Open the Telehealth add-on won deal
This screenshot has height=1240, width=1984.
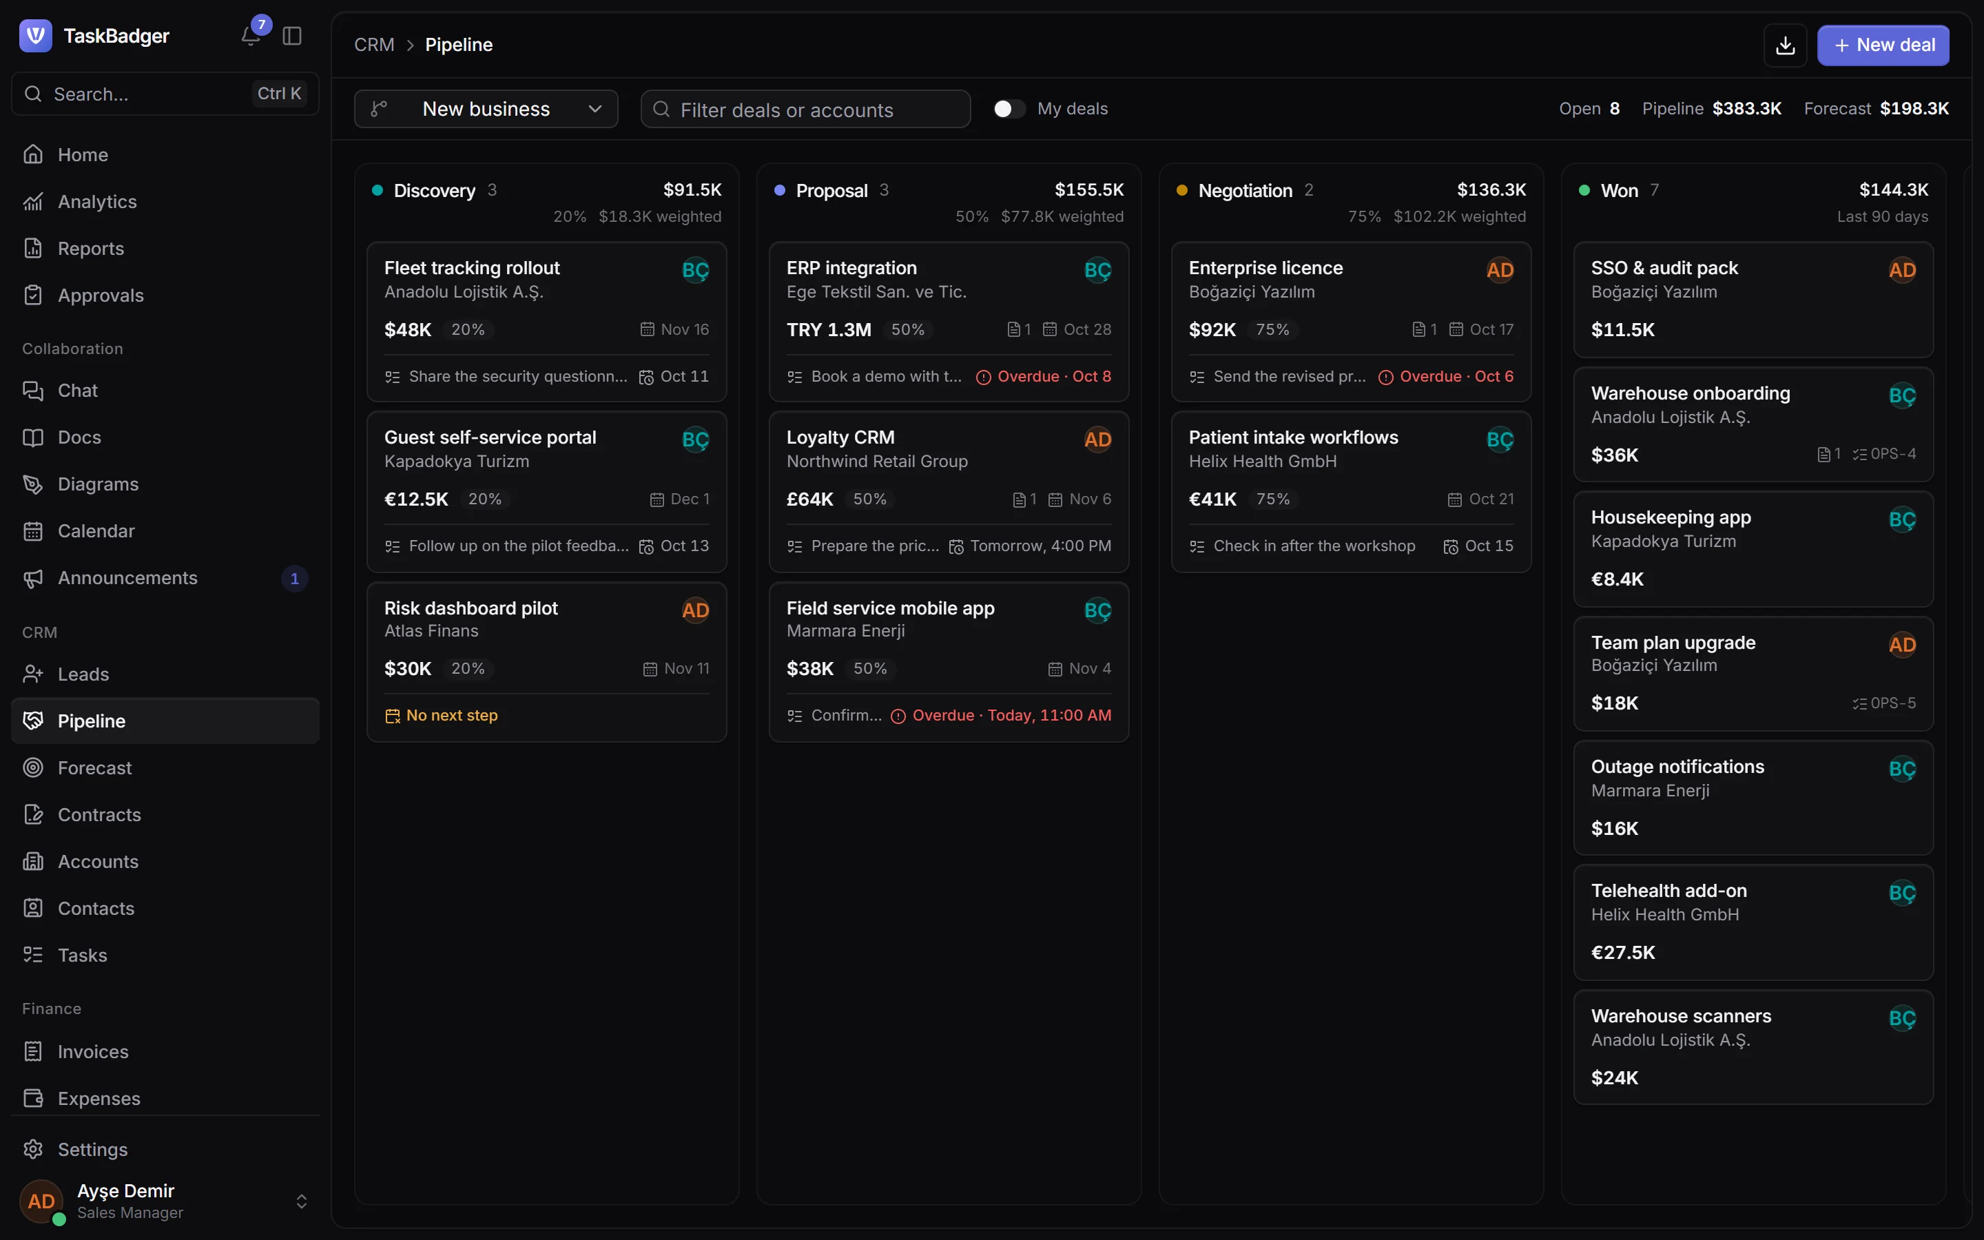(1754, 922)
